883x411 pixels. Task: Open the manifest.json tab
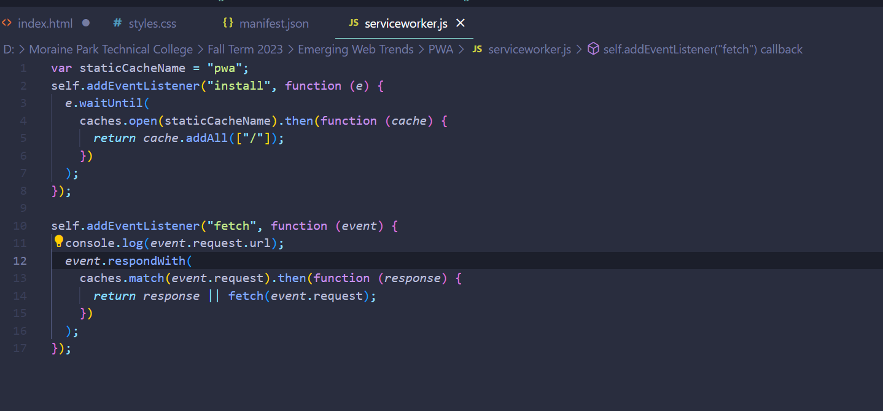point(274,23)
